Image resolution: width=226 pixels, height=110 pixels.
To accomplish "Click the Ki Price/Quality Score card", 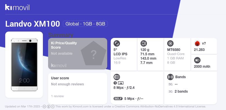I will [x=78, y=54].
